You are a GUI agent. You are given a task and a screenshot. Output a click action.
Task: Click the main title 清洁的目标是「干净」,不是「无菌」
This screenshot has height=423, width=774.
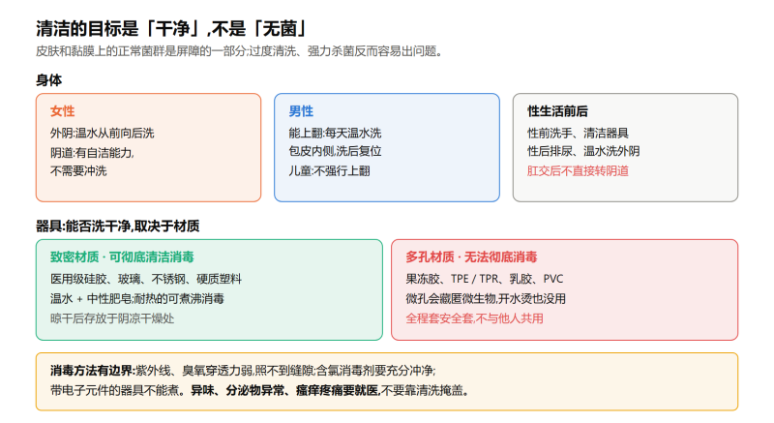[x=171, y=28]
